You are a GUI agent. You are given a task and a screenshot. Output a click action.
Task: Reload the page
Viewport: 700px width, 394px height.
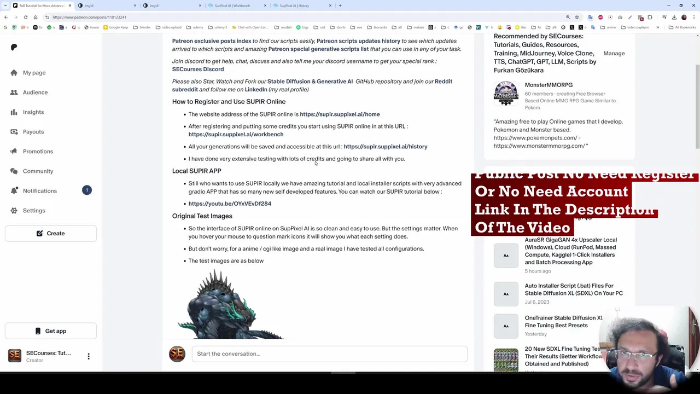point(25,17)
